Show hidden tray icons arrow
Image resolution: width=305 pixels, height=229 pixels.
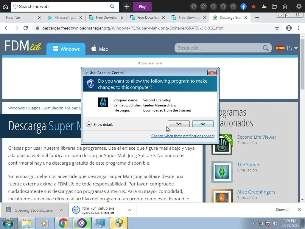tap(253, 223)
